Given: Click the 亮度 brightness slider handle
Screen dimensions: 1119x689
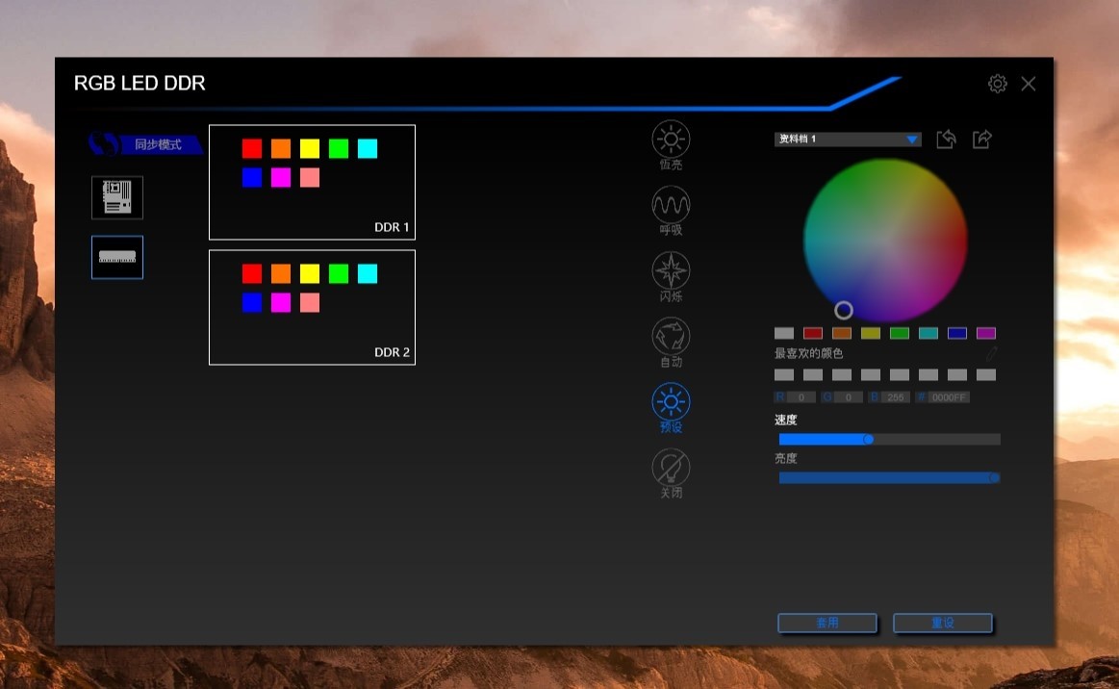Looking at the screenshot, I should coord(994,477).
